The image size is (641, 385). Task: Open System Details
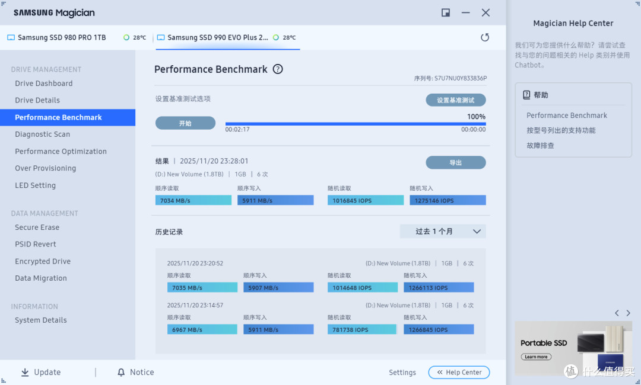coord(41,320)
